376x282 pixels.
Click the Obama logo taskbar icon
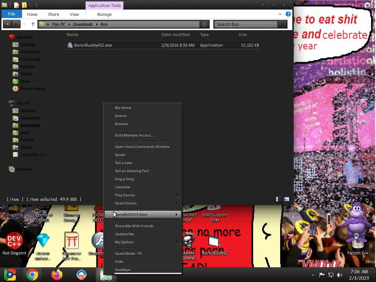pyautogui.click(x=81, y=275)
